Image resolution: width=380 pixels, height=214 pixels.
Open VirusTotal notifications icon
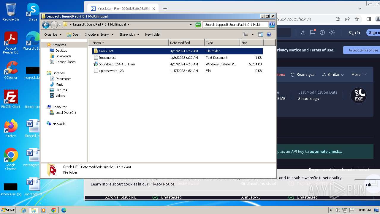point(313,32)
